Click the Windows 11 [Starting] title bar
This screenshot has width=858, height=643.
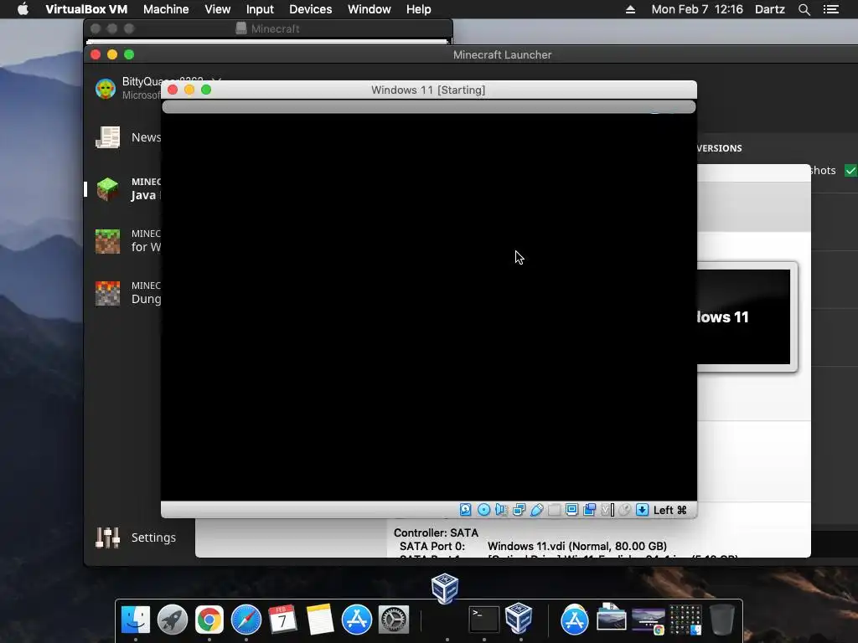click(x=428, y=90)
